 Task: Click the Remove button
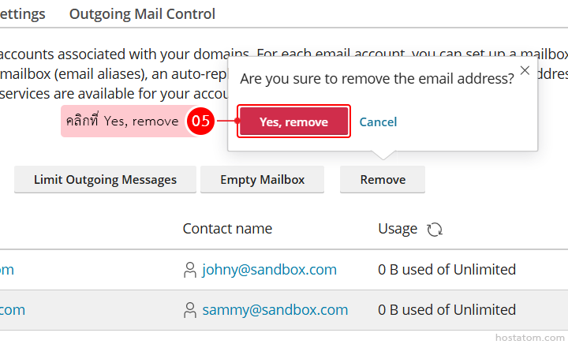coord(383,179)
